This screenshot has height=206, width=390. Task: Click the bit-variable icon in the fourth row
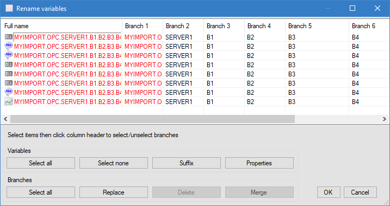(x=9, y=65)
